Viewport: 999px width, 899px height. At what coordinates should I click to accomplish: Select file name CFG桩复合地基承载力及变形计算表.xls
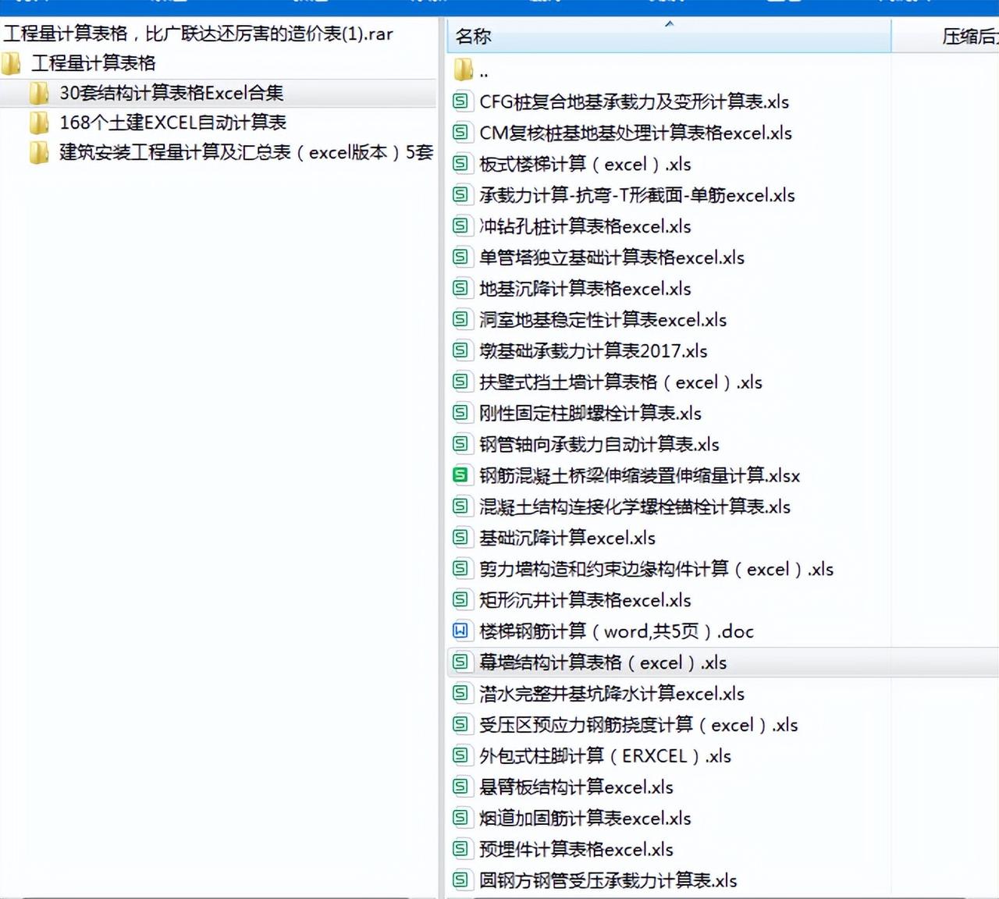coord(635,101)
